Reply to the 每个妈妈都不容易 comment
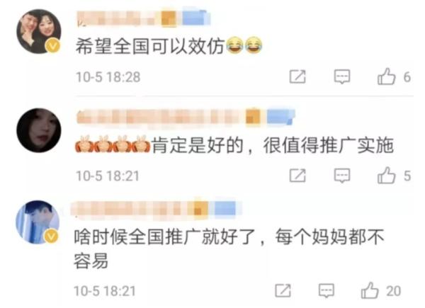 (x=327, y=291)
